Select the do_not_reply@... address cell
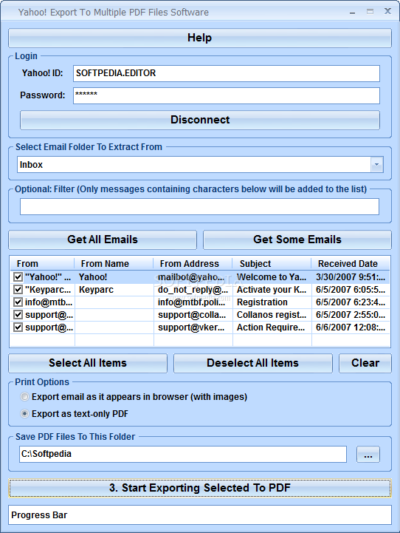This screenshot has height=533, width=400. [193, 290]
